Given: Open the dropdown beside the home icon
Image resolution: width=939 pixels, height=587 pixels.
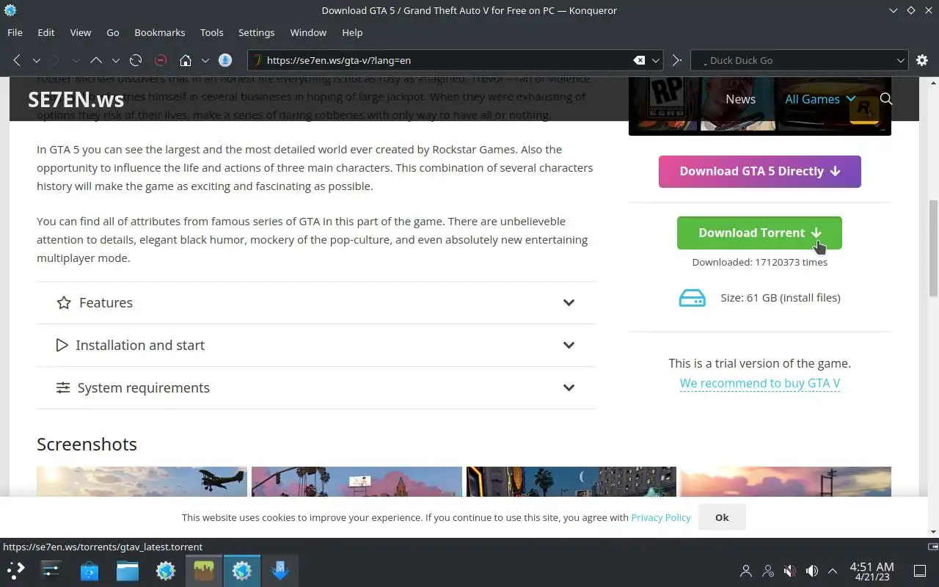Looking at the screenshot, I should pyautogui.click(x=205, y=60).
